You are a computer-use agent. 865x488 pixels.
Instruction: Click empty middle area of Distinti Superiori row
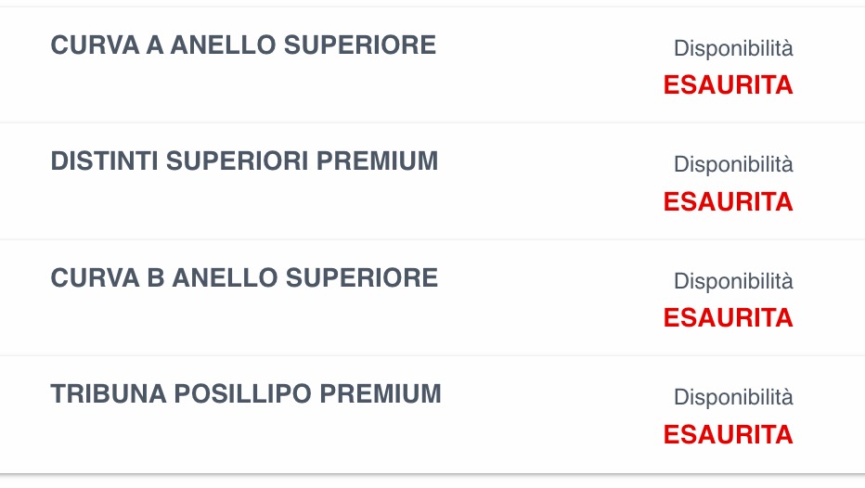click(548, 181)
